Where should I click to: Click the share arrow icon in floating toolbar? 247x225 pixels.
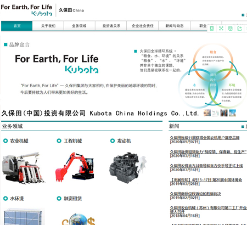(239, 29)
